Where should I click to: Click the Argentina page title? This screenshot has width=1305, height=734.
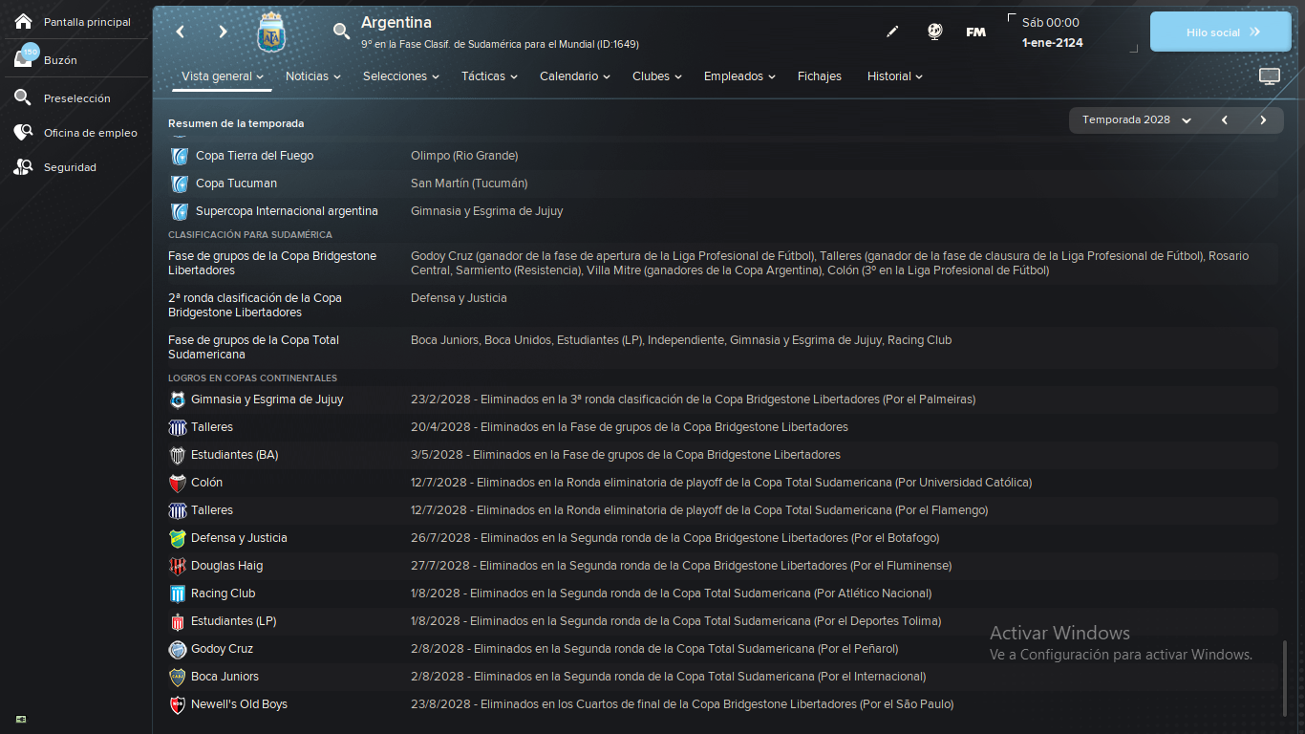click(396, 22)
